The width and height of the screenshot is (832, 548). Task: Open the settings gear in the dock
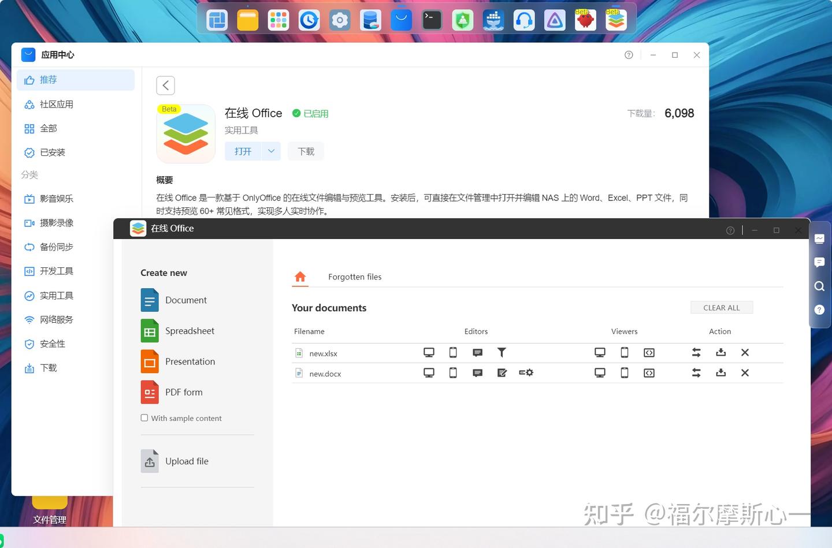click(340, 20)
